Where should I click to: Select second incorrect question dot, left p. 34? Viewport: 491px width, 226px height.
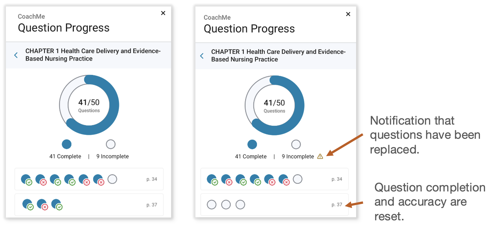point(84,180)
